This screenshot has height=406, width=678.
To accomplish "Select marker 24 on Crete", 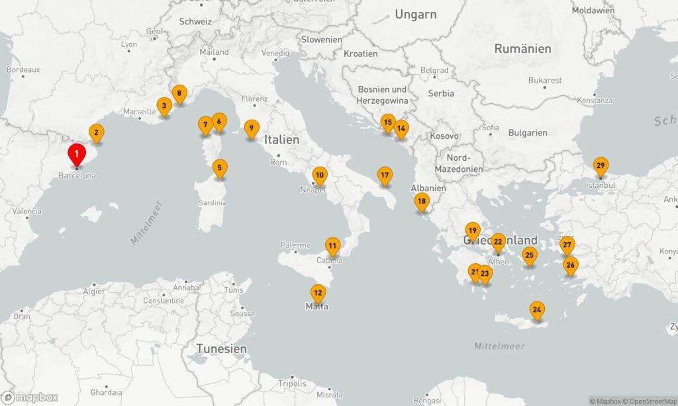I will (537, 310).
